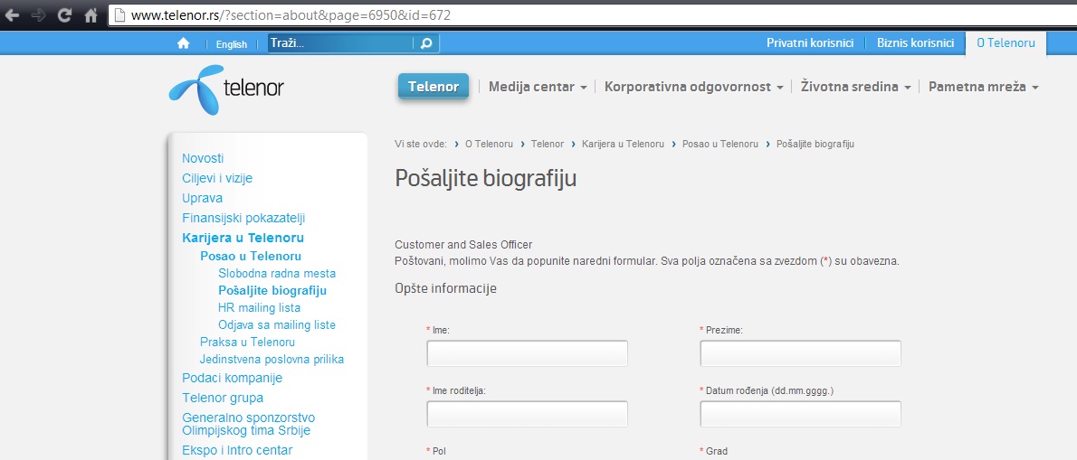Click the page icon in the address bar
The image size is (1077, 460).
pos(119,15)
